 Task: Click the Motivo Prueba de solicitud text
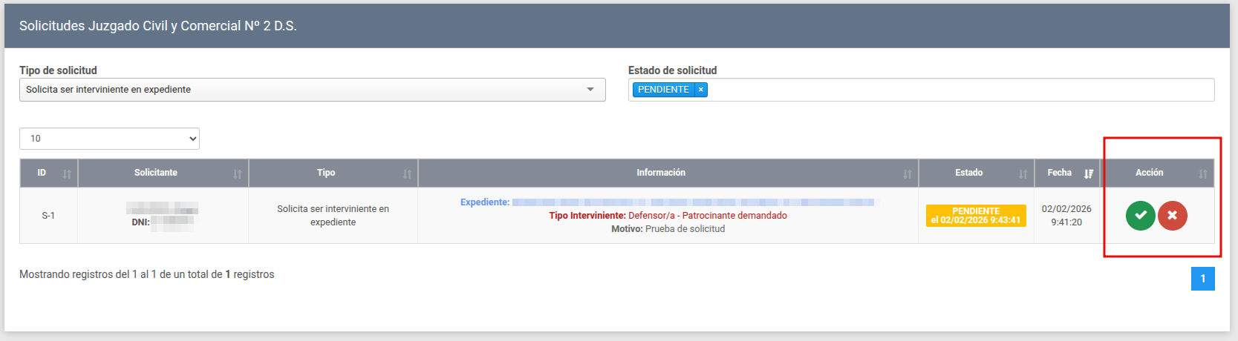pos(668,229)
